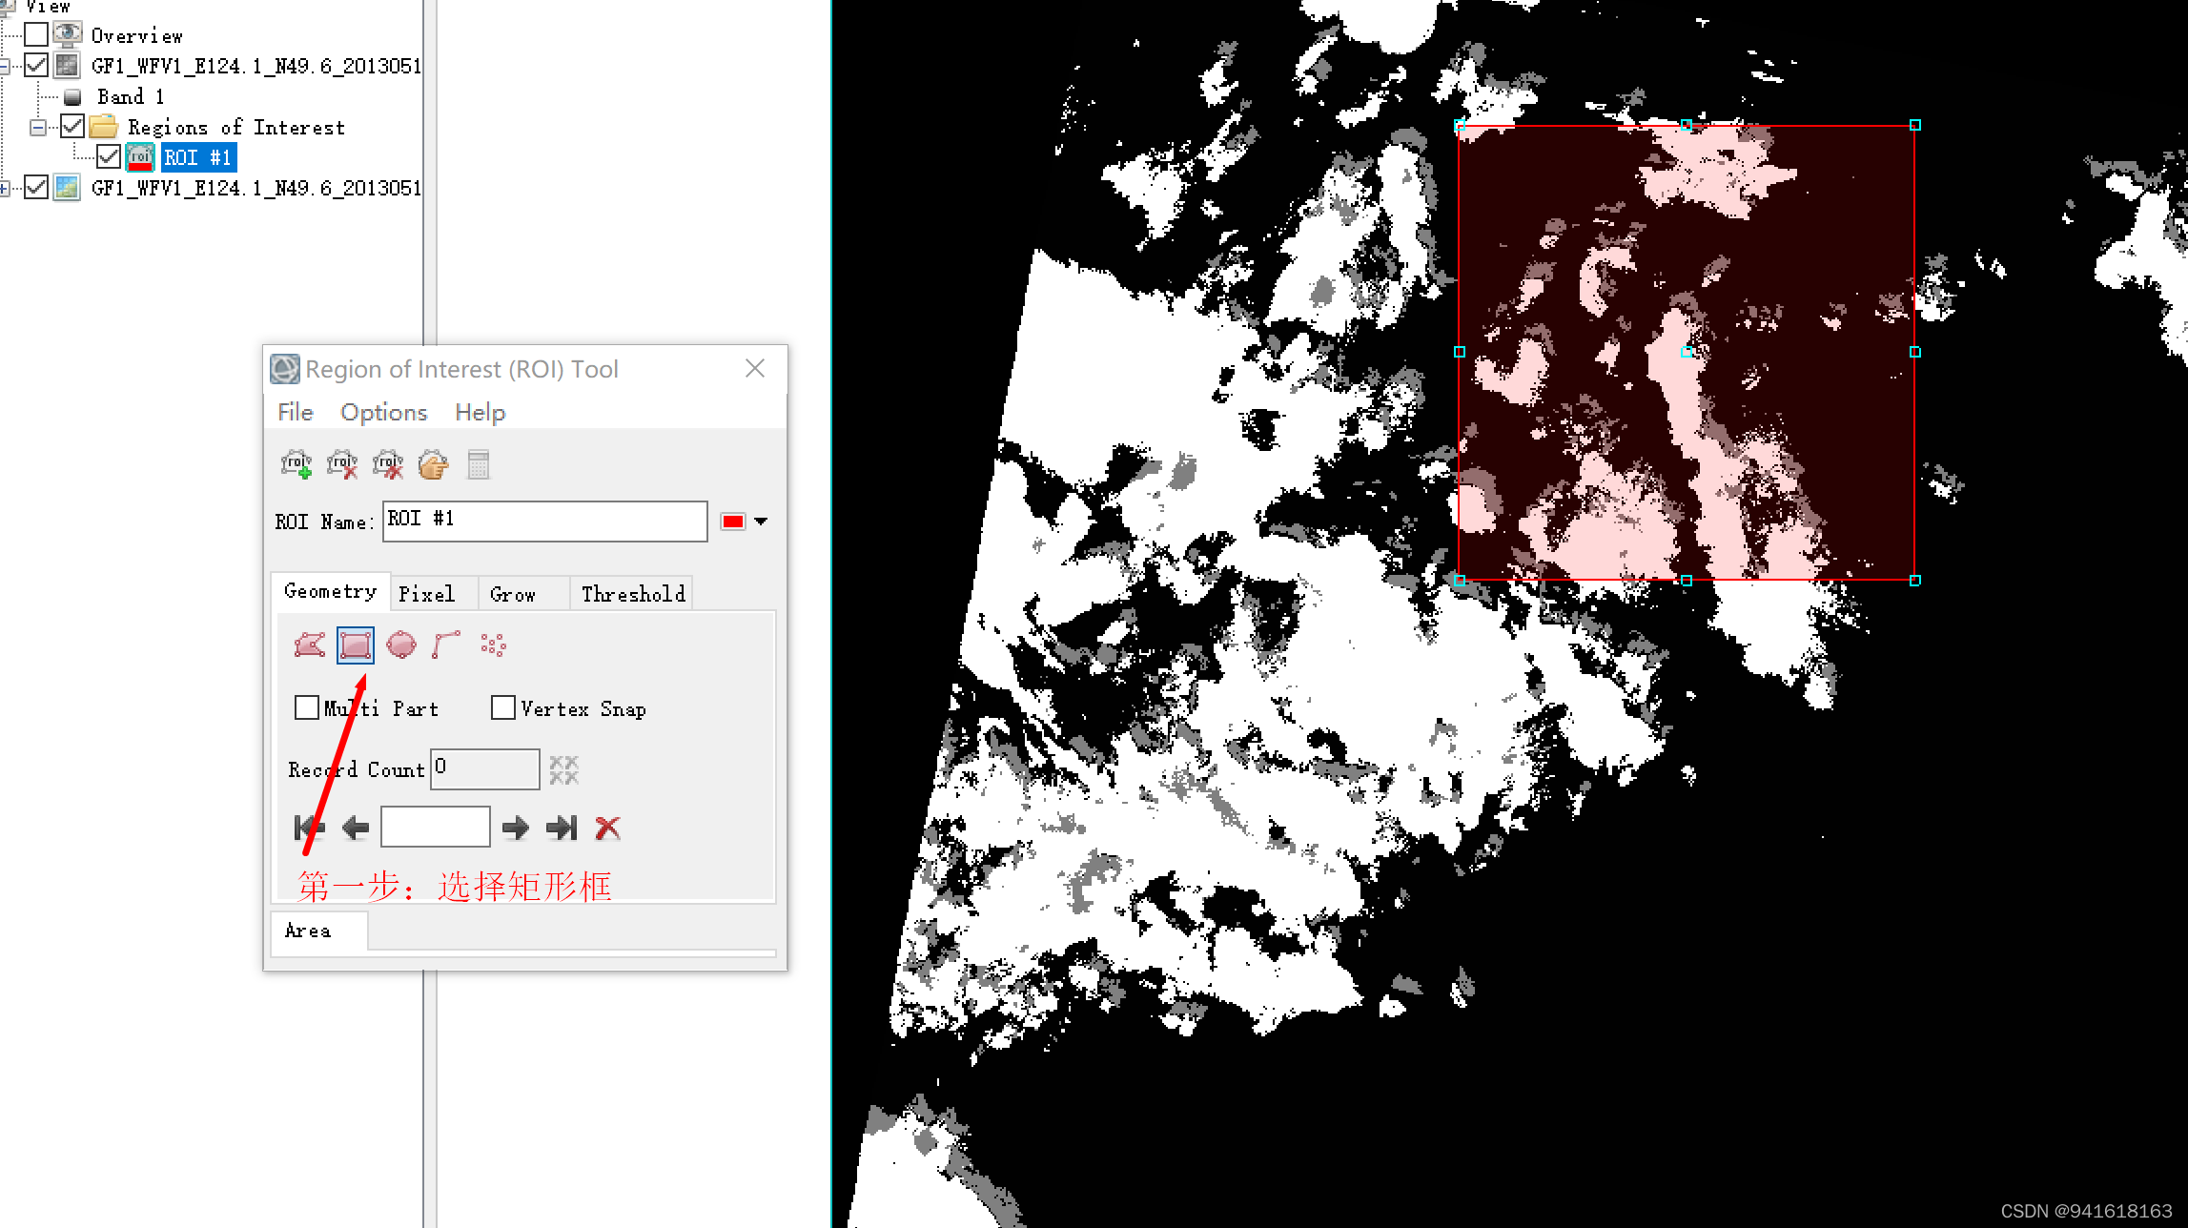Open the ROI color dropdown arrow

click(x=761, y=522)
